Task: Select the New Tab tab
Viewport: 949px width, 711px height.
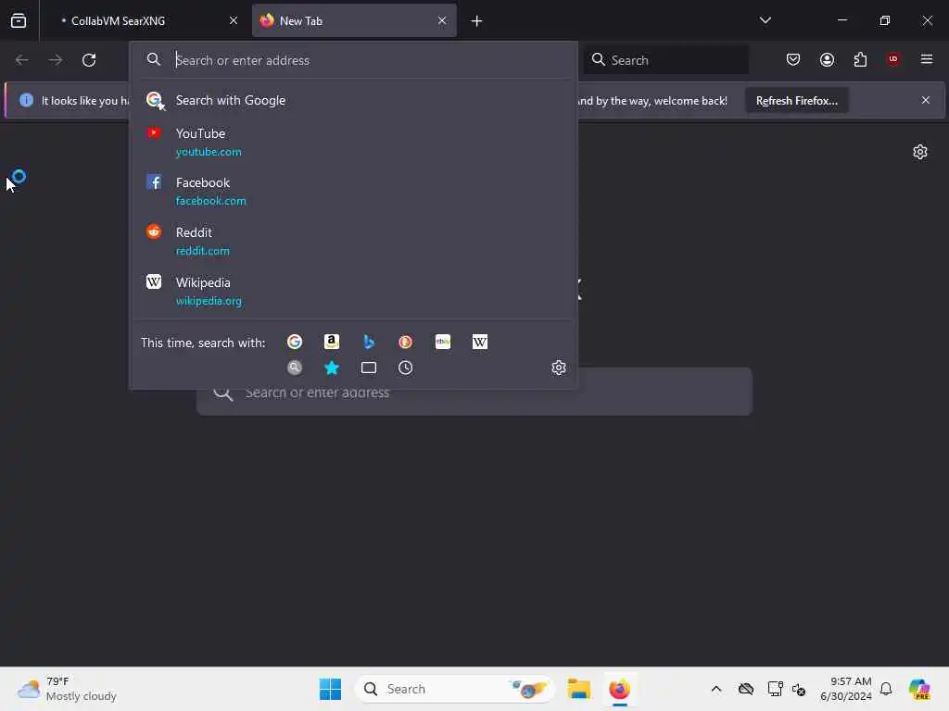Action: click(x=354, y=20)
